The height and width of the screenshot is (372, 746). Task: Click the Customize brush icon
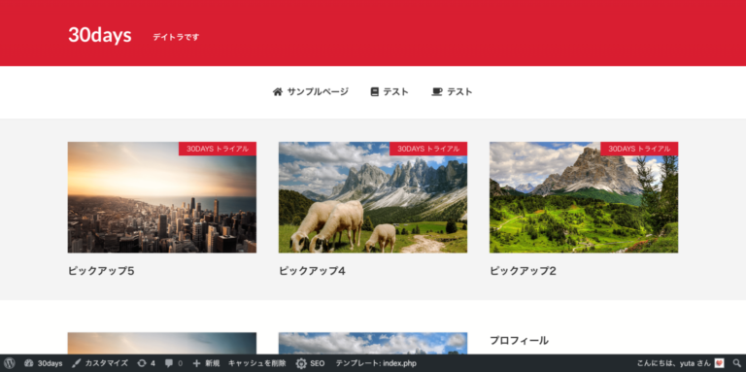[x=76, y=363]
